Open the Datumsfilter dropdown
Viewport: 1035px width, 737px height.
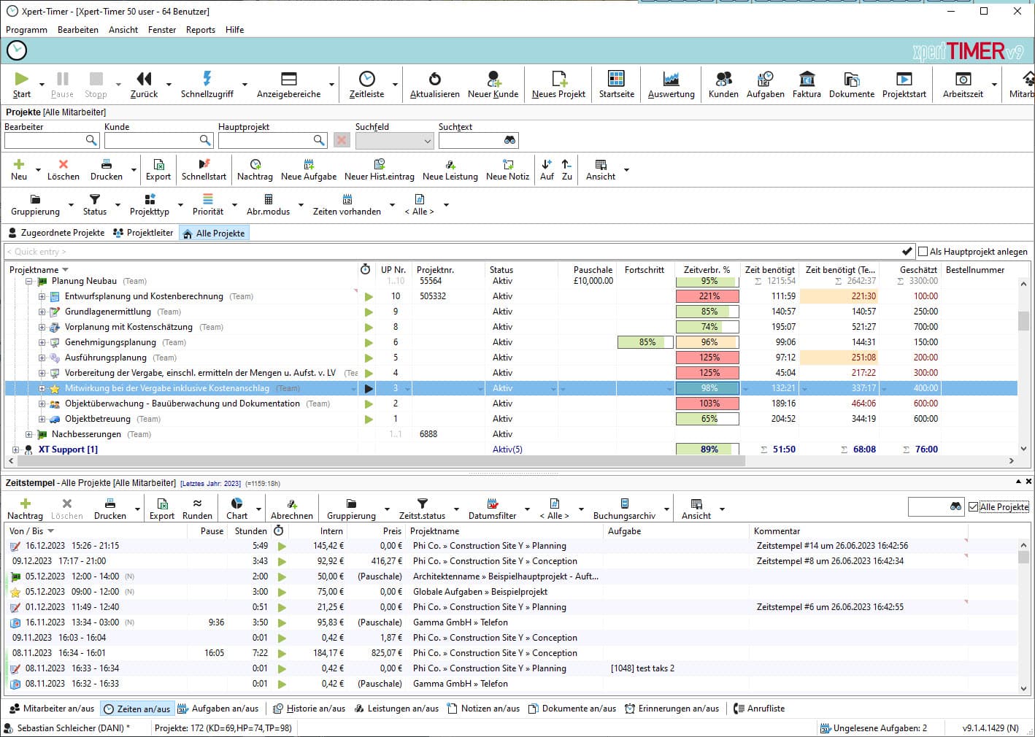coord(527,509)
